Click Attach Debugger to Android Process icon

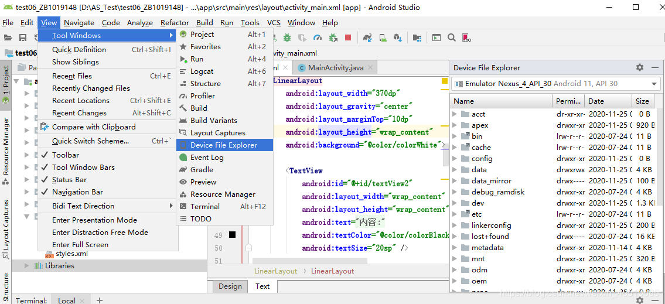(333, 37)
